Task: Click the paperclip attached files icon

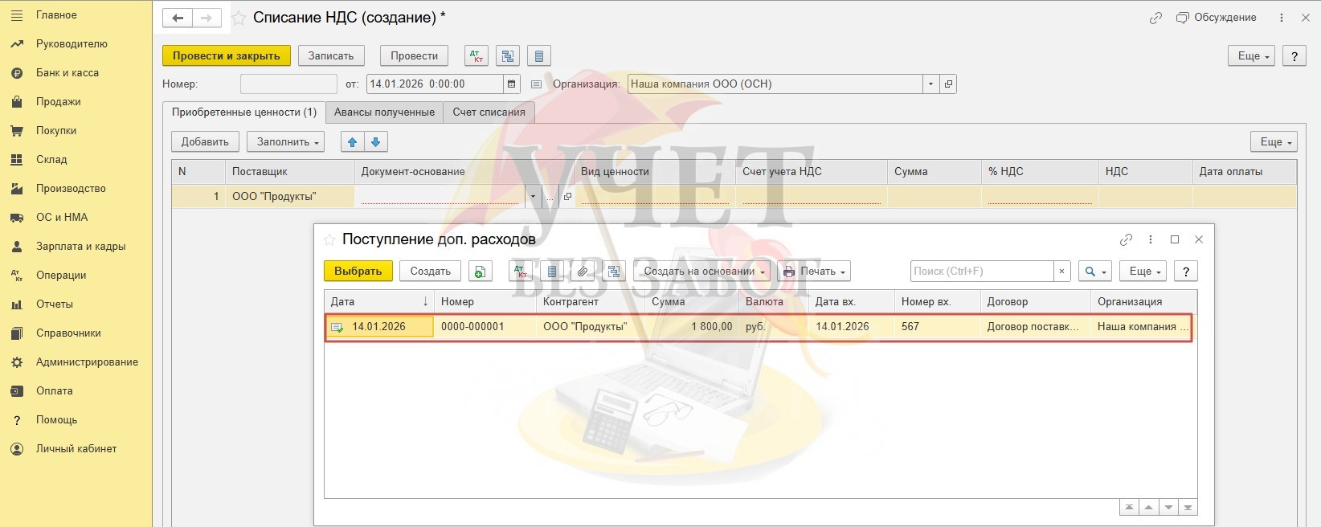Action: pos(583,272)
